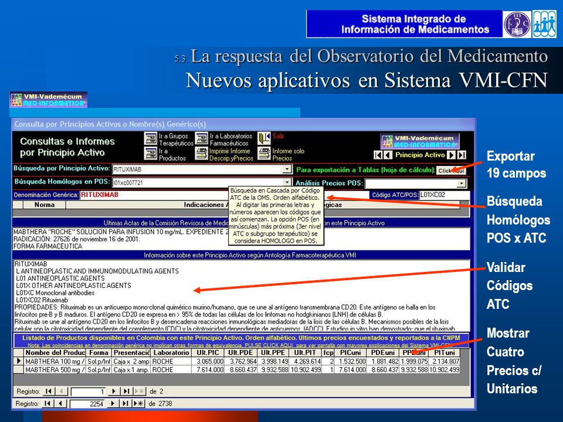The image size is (563, 422).
Task: Click the Informe solo Precios printer icon
Action: pyautogui.click(x=264, y=154)
